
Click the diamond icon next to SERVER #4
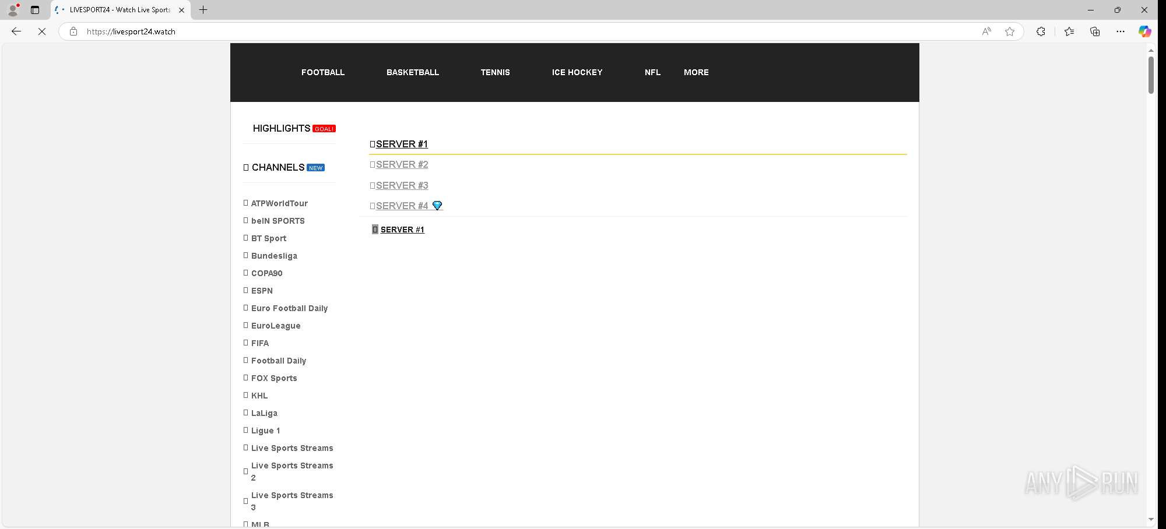[x=437, y=206]
